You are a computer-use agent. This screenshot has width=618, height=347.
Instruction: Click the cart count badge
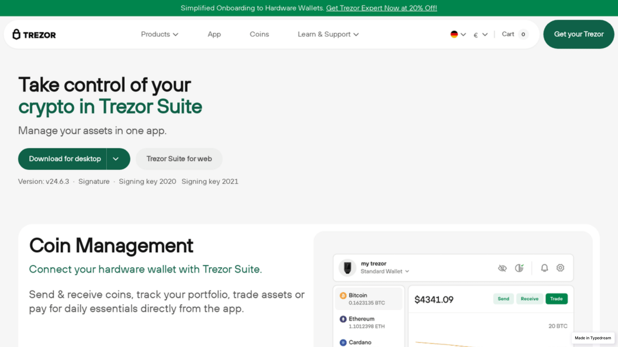pos(523,34)
